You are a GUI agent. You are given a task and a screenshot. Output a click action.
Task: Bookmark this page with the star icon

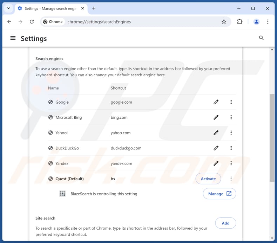coord(224,22)
